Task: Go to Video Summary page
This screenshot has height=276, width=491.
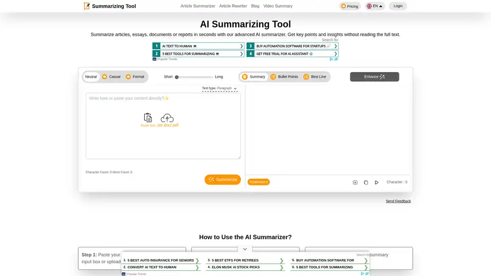Action: [278, 6]
